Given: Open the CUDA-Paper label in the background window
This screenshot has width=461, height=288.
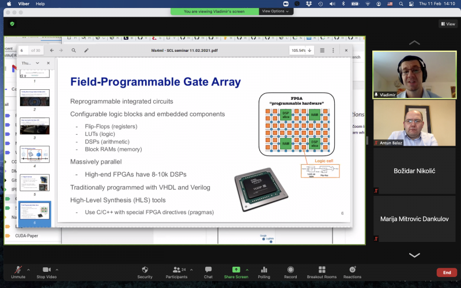Looking at the screenshot, I should click(27, 236).
